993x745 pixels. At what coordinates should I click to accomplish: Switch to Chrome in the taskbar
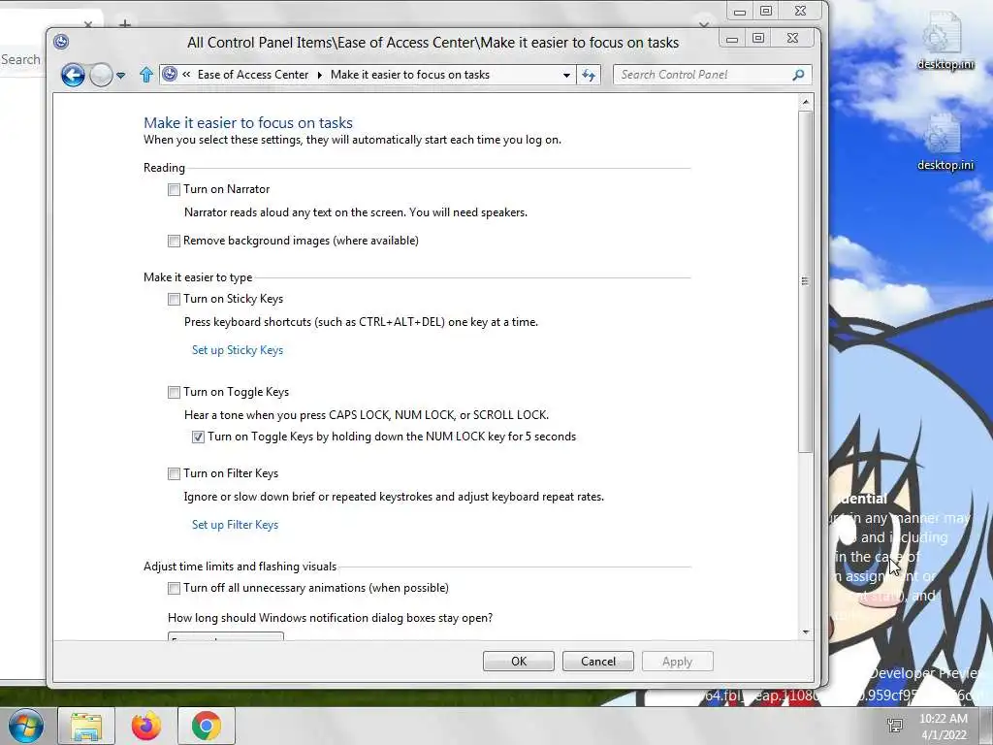(x=207, y=726)
